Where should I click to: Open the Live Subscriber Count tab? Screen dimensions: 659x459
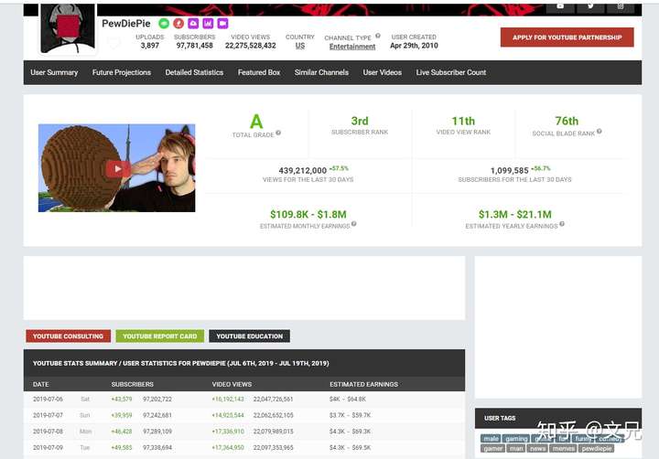click(x=451, y=72)
